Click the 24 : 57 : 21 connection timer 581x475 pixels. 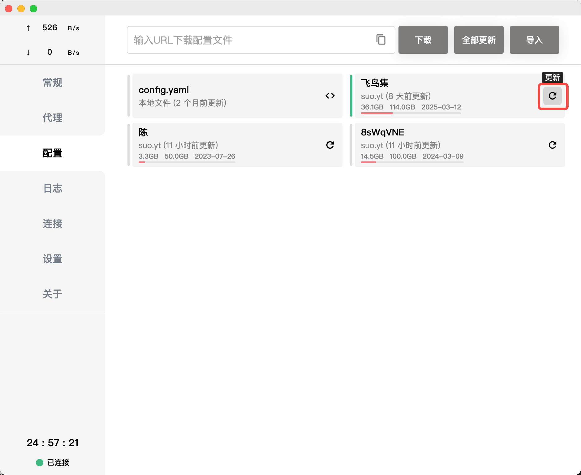pos(53,443)
